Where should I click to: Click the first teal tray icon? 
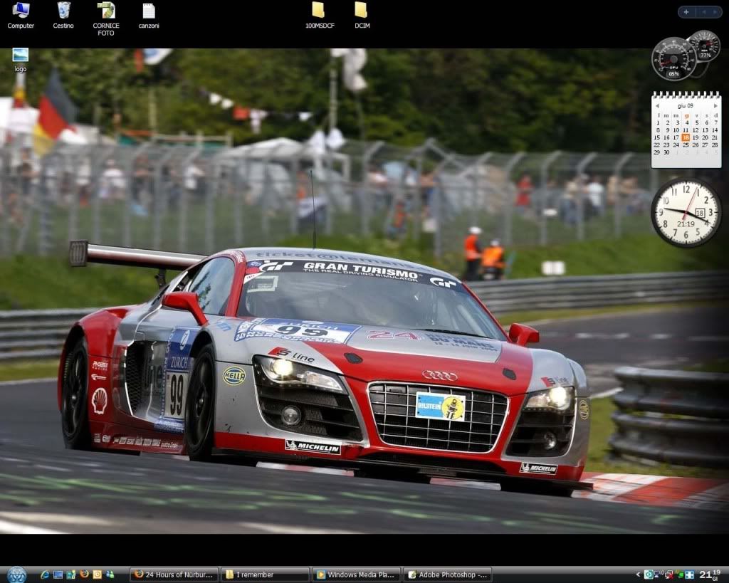(x=648, y=574)
